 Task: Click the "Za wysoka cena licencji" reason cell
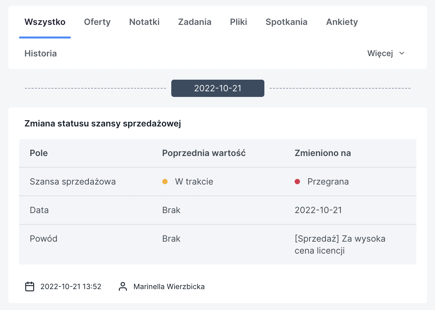pyautogui.click(x=340, y=244)
